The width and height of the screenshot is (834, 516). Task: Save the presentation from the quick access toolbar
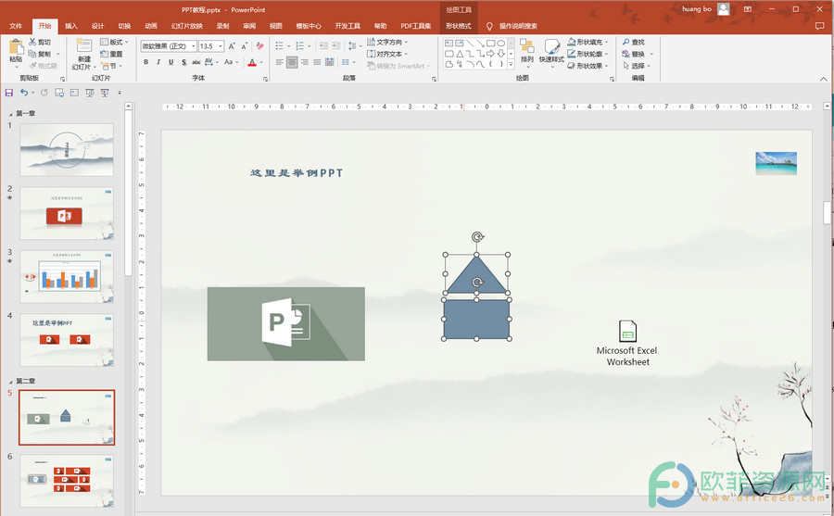9,93
